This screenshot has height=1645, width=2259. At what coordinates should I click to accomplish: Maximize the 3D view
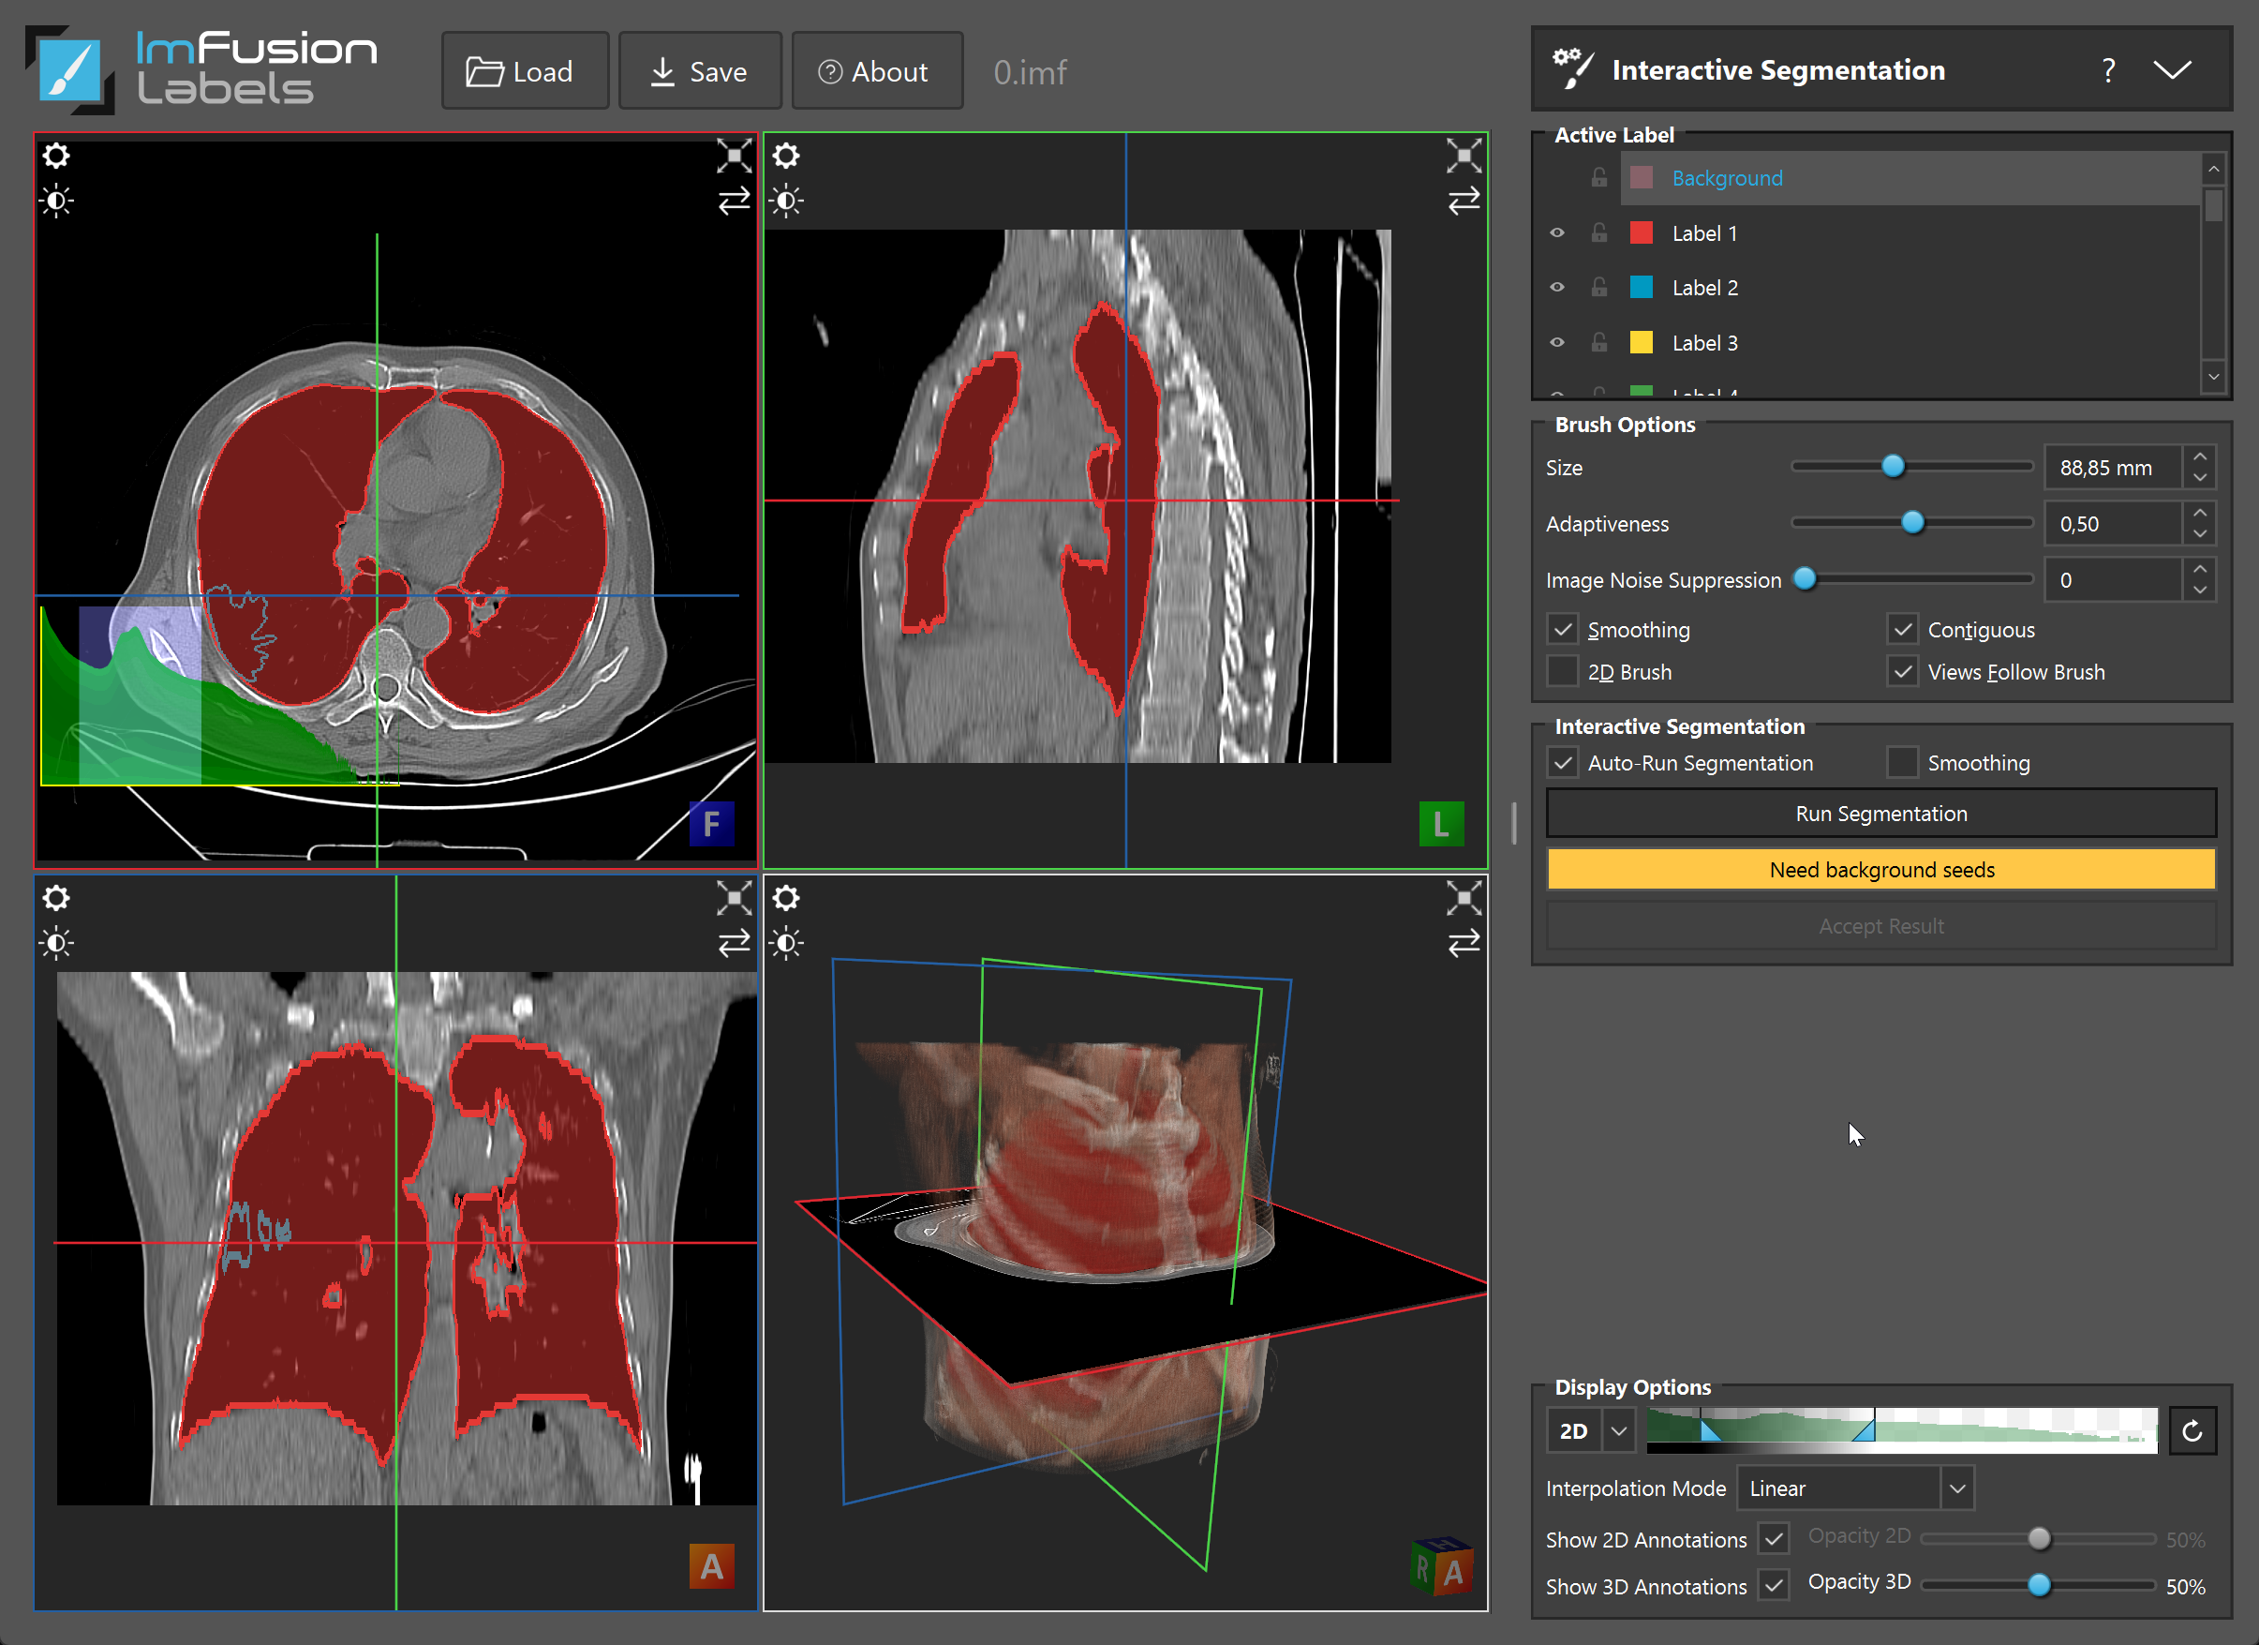click(1464, 898)
